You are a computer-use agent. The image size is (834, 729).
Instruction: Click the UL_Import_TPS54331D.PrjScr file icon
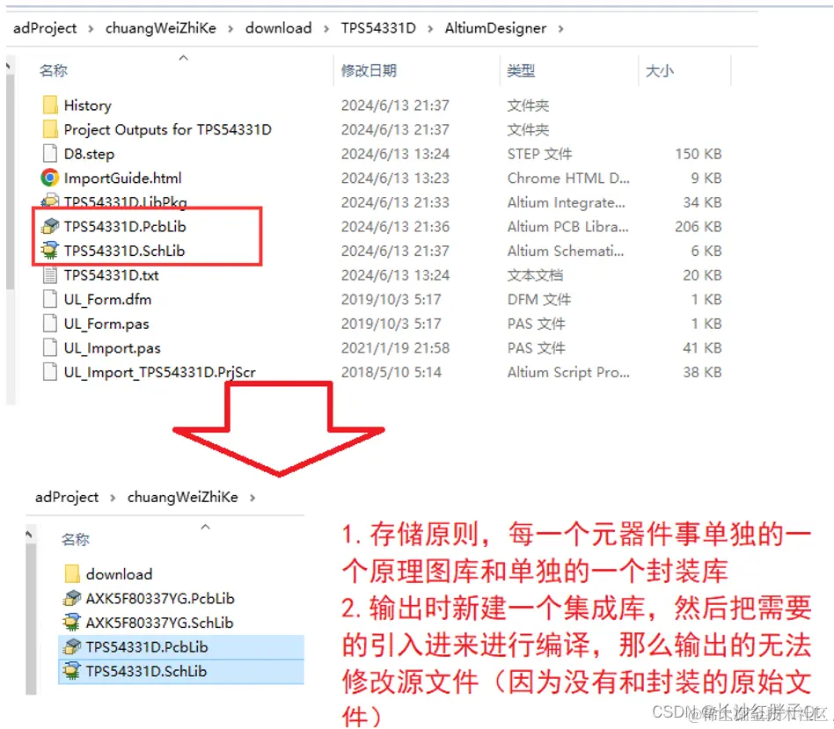(50, 372)
